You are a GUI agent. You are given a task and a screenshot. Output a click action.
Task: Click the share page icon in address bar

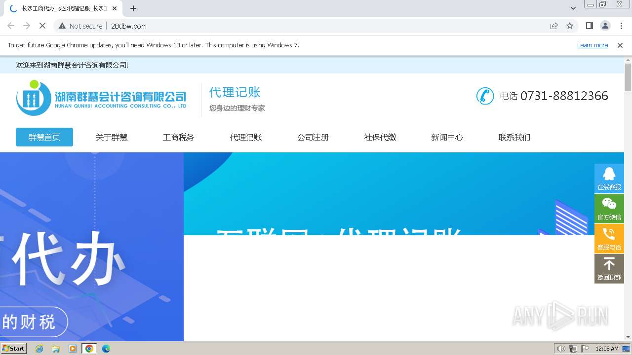(554, 26)
